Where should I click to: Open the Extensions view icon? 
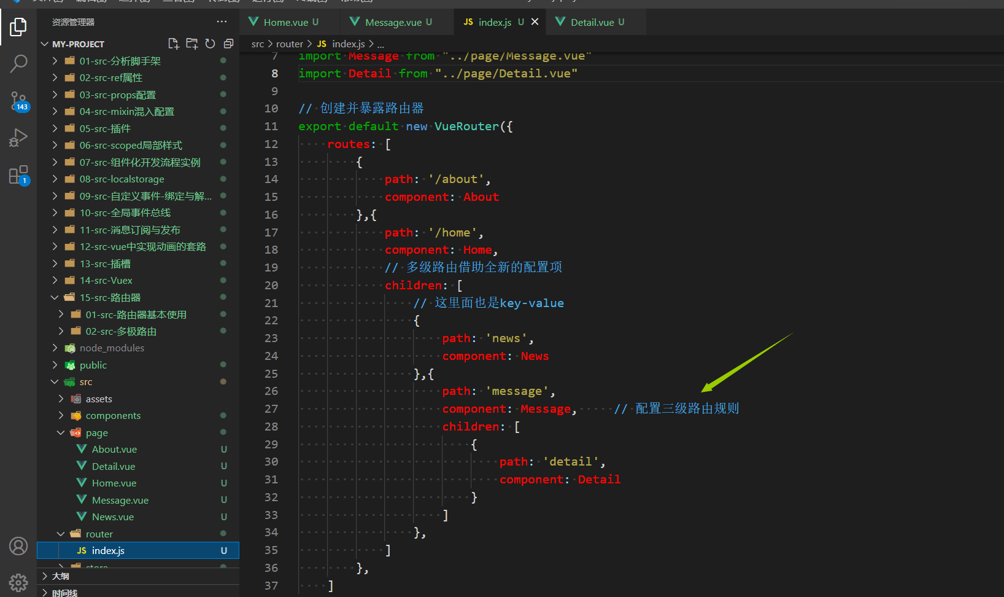pyautogui.click(x=18, y=175)
